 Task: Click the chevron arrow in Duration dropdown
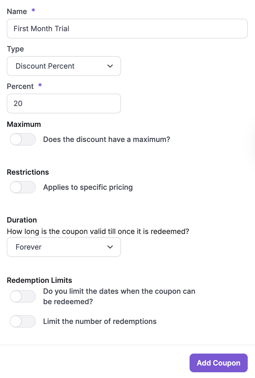[x=110, y=247]
